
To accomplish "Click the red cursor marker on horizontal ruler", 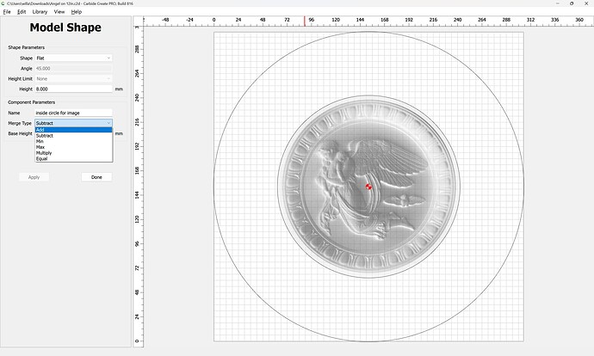I will (x=305, y=21).
